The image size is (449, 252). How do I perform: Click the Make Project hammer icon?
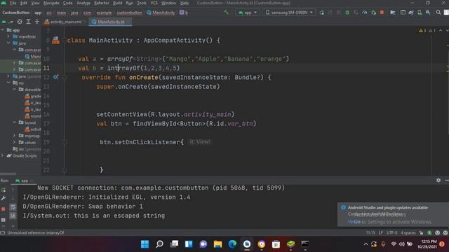[226, 13]
